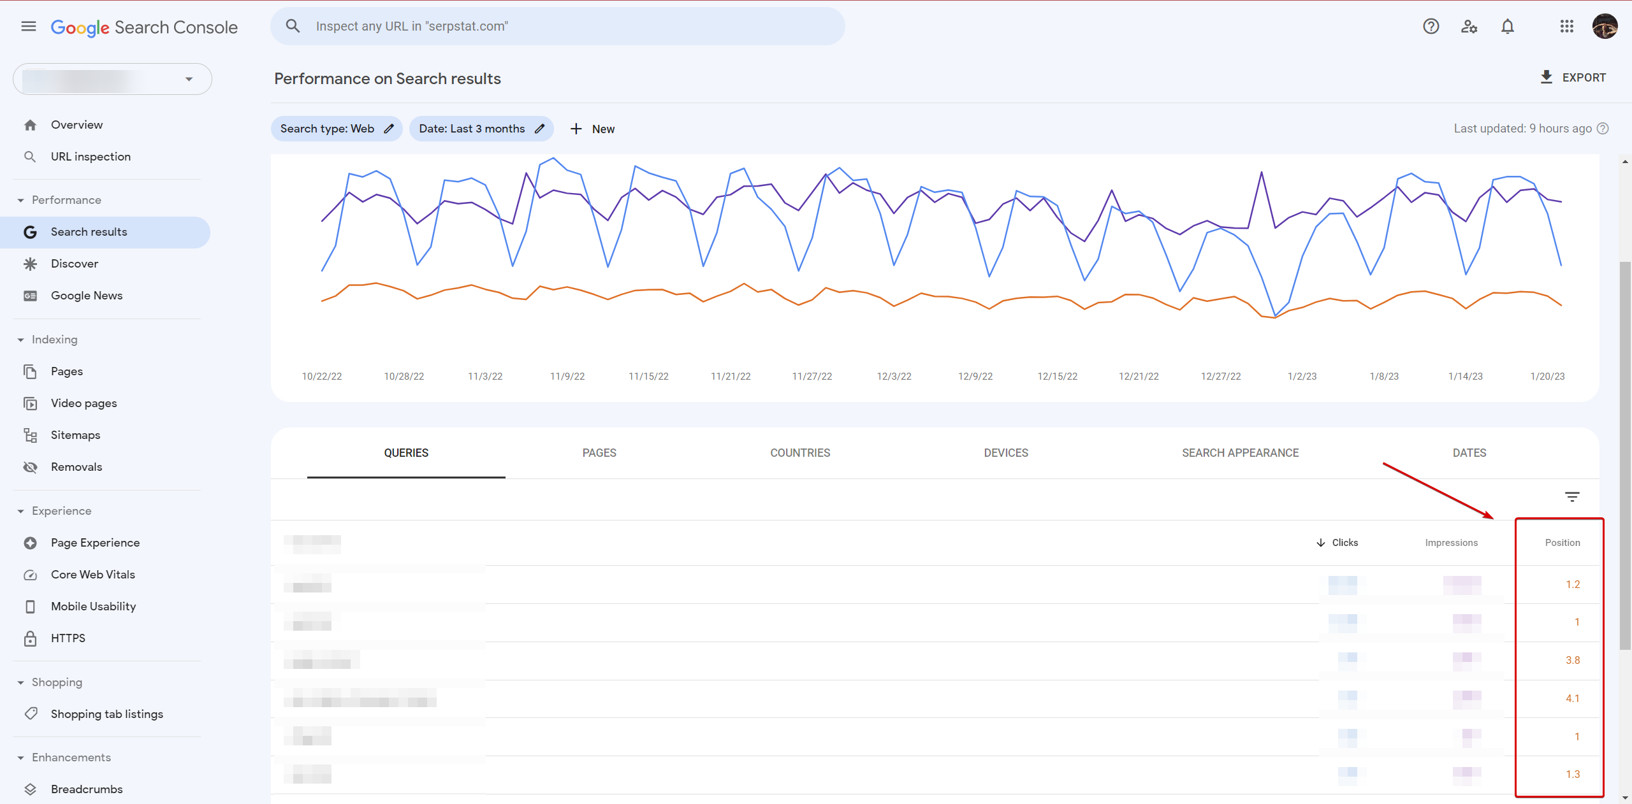Viewport: 1632px width, 804px height.
Task: Collapse the Shopping section
Action: click(x=20, y=682)
